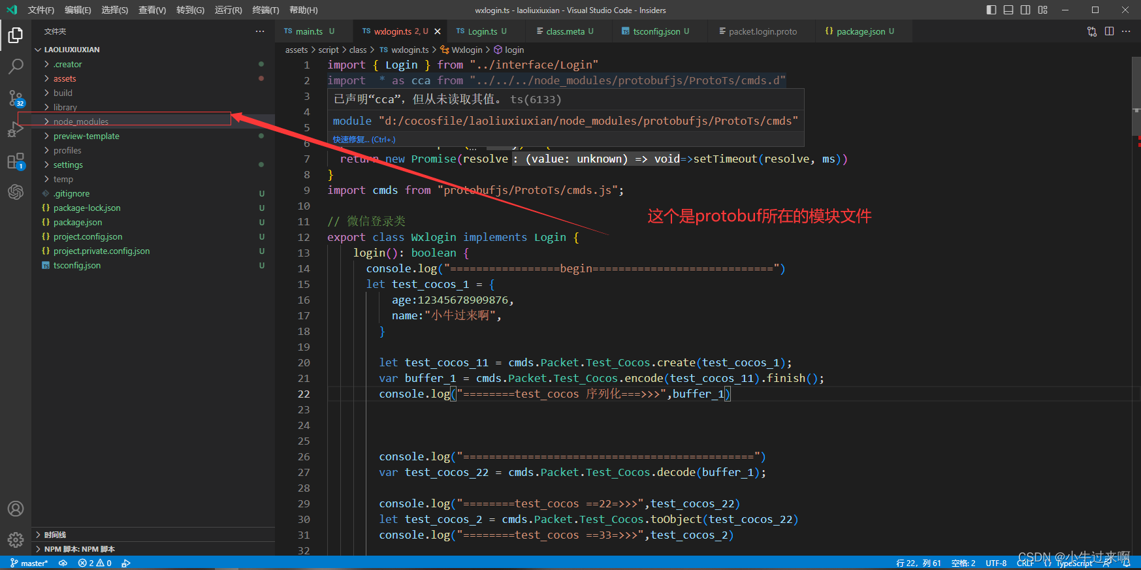The height and width of the screenshot is (570, 1141).
Task: Split the editor to the right
Action: click(1109, 31)
